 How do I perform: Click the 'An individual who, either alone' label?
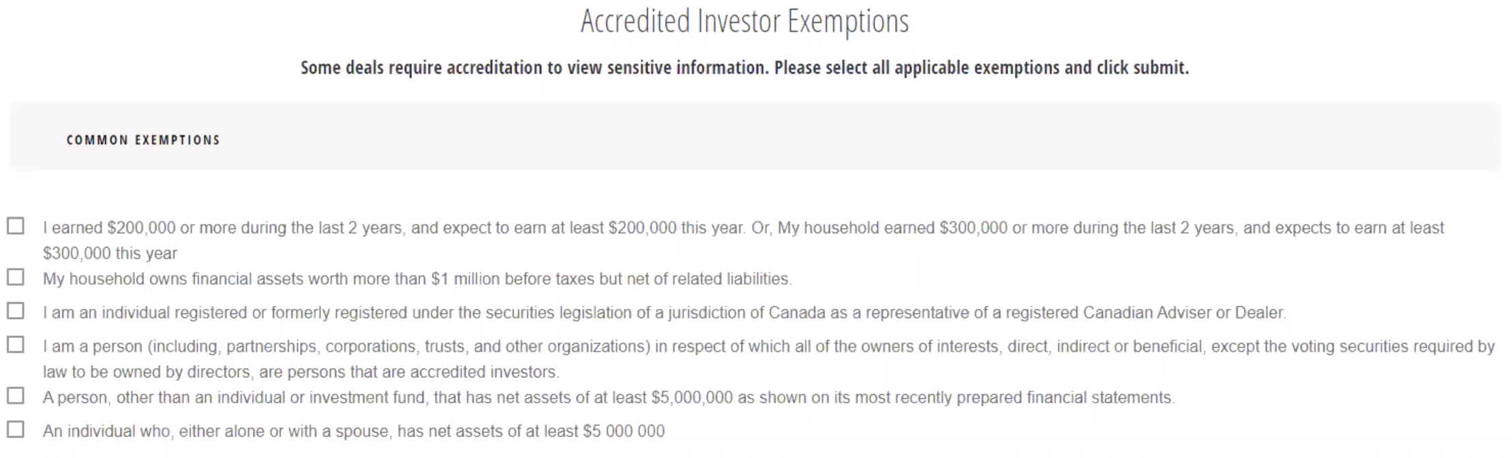(x=354, y=431)
